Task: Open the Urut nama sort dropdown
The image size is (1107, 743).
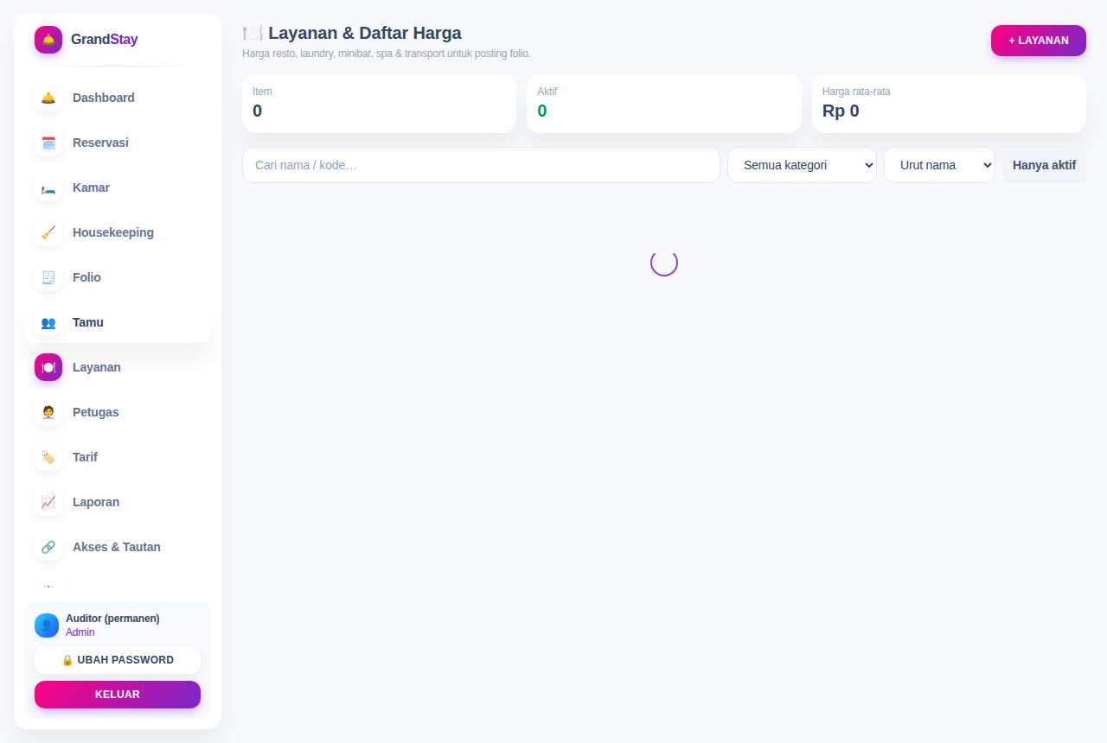Action: [x=939, y=165]
